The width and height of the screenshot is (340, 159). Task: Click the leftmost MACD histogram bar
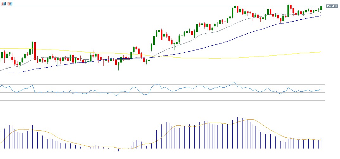[x=2, y=139]
